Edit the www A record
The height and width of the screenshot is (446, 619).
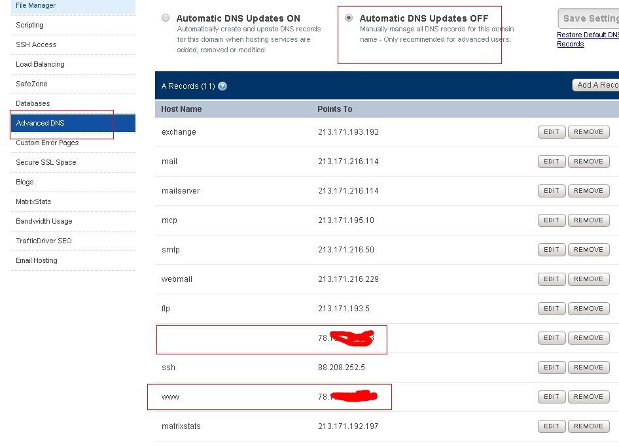[x=552, y=397]
